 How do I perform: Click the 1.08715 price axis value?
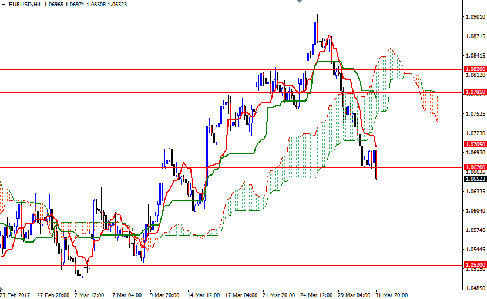475,36
